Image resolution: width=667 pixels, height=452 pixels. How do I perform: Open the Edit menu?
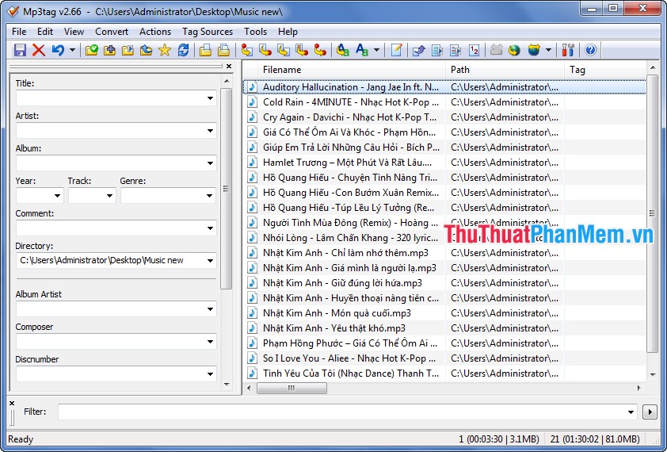[x=45, y=32]
